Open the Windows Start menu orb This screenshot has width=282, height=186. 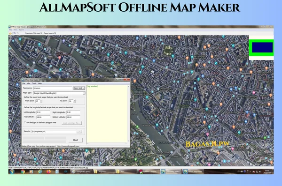click(x=12, y=171)
